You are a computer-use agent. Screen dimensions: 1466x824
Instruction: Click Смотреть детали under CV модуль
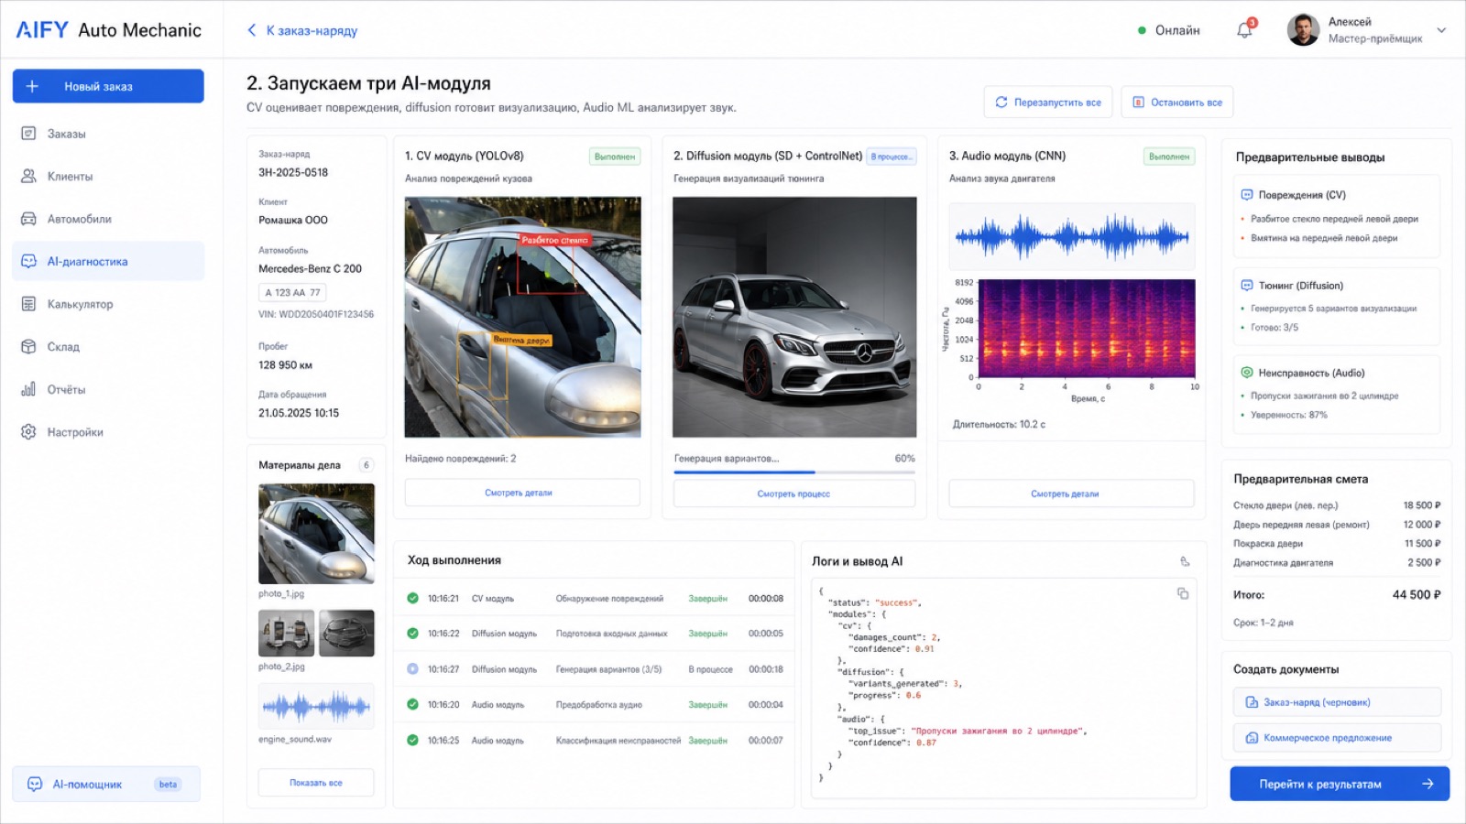(x=522, y=493)
